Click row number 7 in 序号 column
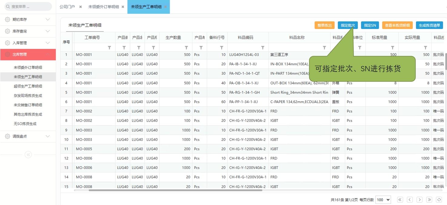This screenshot has height=205, width=447. click(66, 111)
